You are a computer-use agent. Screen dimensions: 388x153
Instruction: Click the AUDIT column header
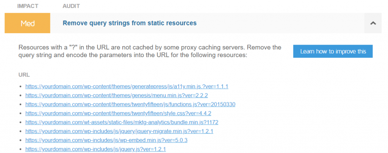point(71,6)
